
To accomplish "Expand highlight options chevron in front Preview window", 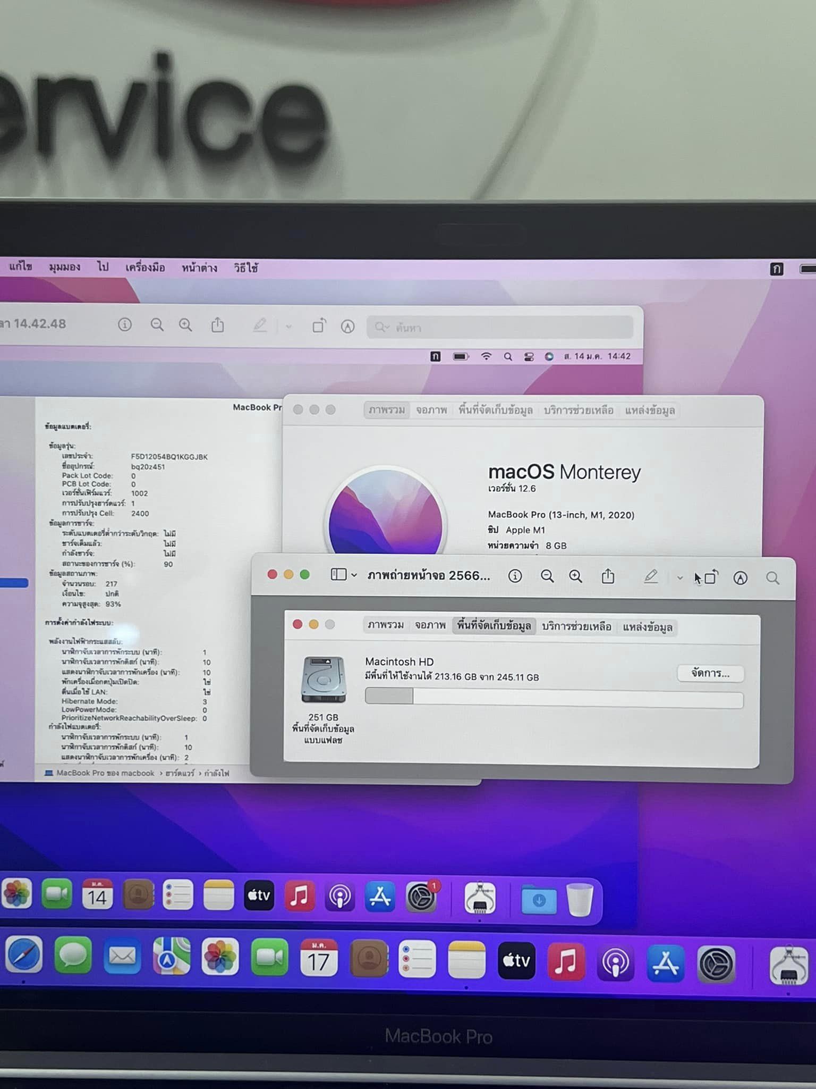I will click(x=679, y=578).
